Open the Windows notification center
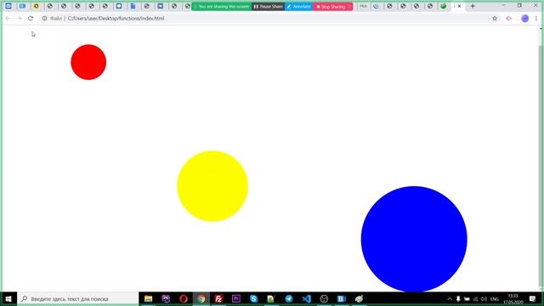 [533, 299]
